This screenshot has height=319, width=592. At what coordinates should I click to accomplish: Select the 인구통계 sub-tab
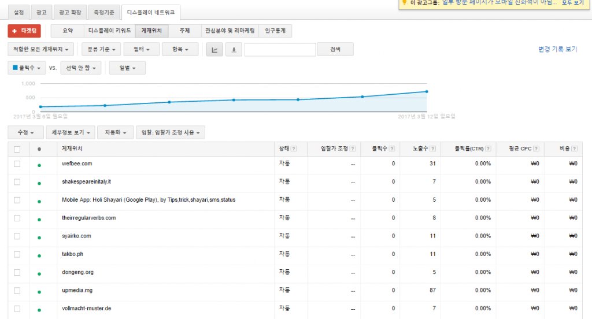pyautogui.click(x=275, y=31)
